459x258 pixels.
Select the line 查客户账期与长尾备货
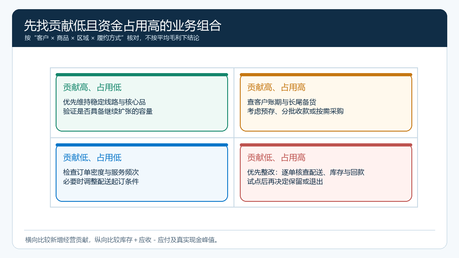[282, 102]
